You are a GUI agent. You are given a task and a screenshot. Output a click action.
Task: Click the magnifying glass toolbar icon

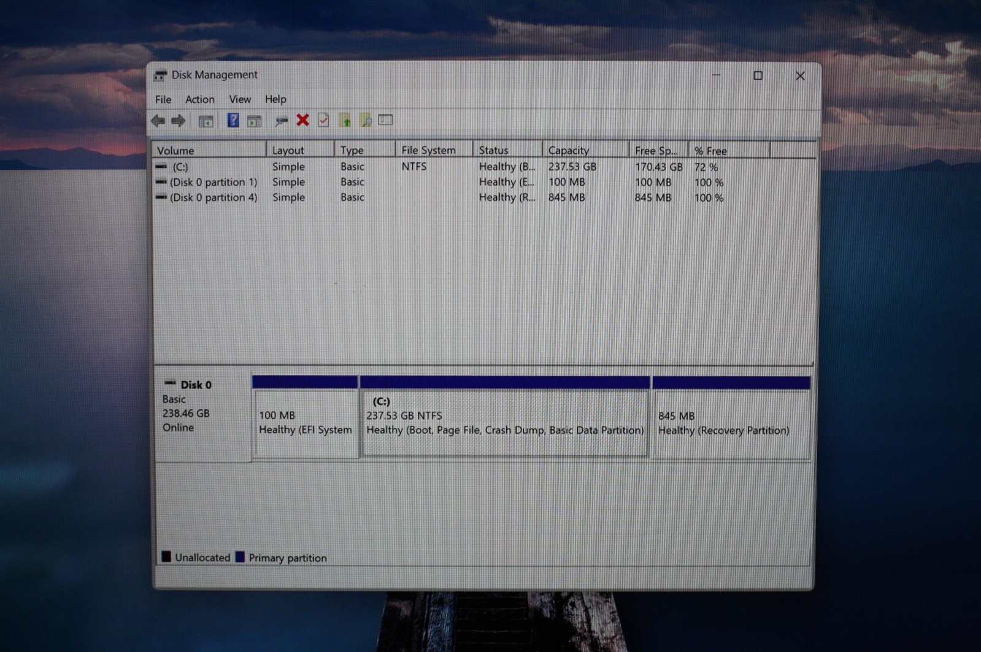(366, 120)
